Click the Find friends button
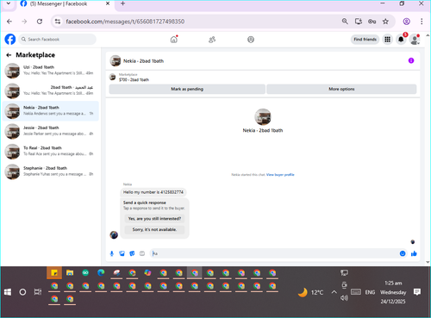431x318 pixels. pos(365,40)
